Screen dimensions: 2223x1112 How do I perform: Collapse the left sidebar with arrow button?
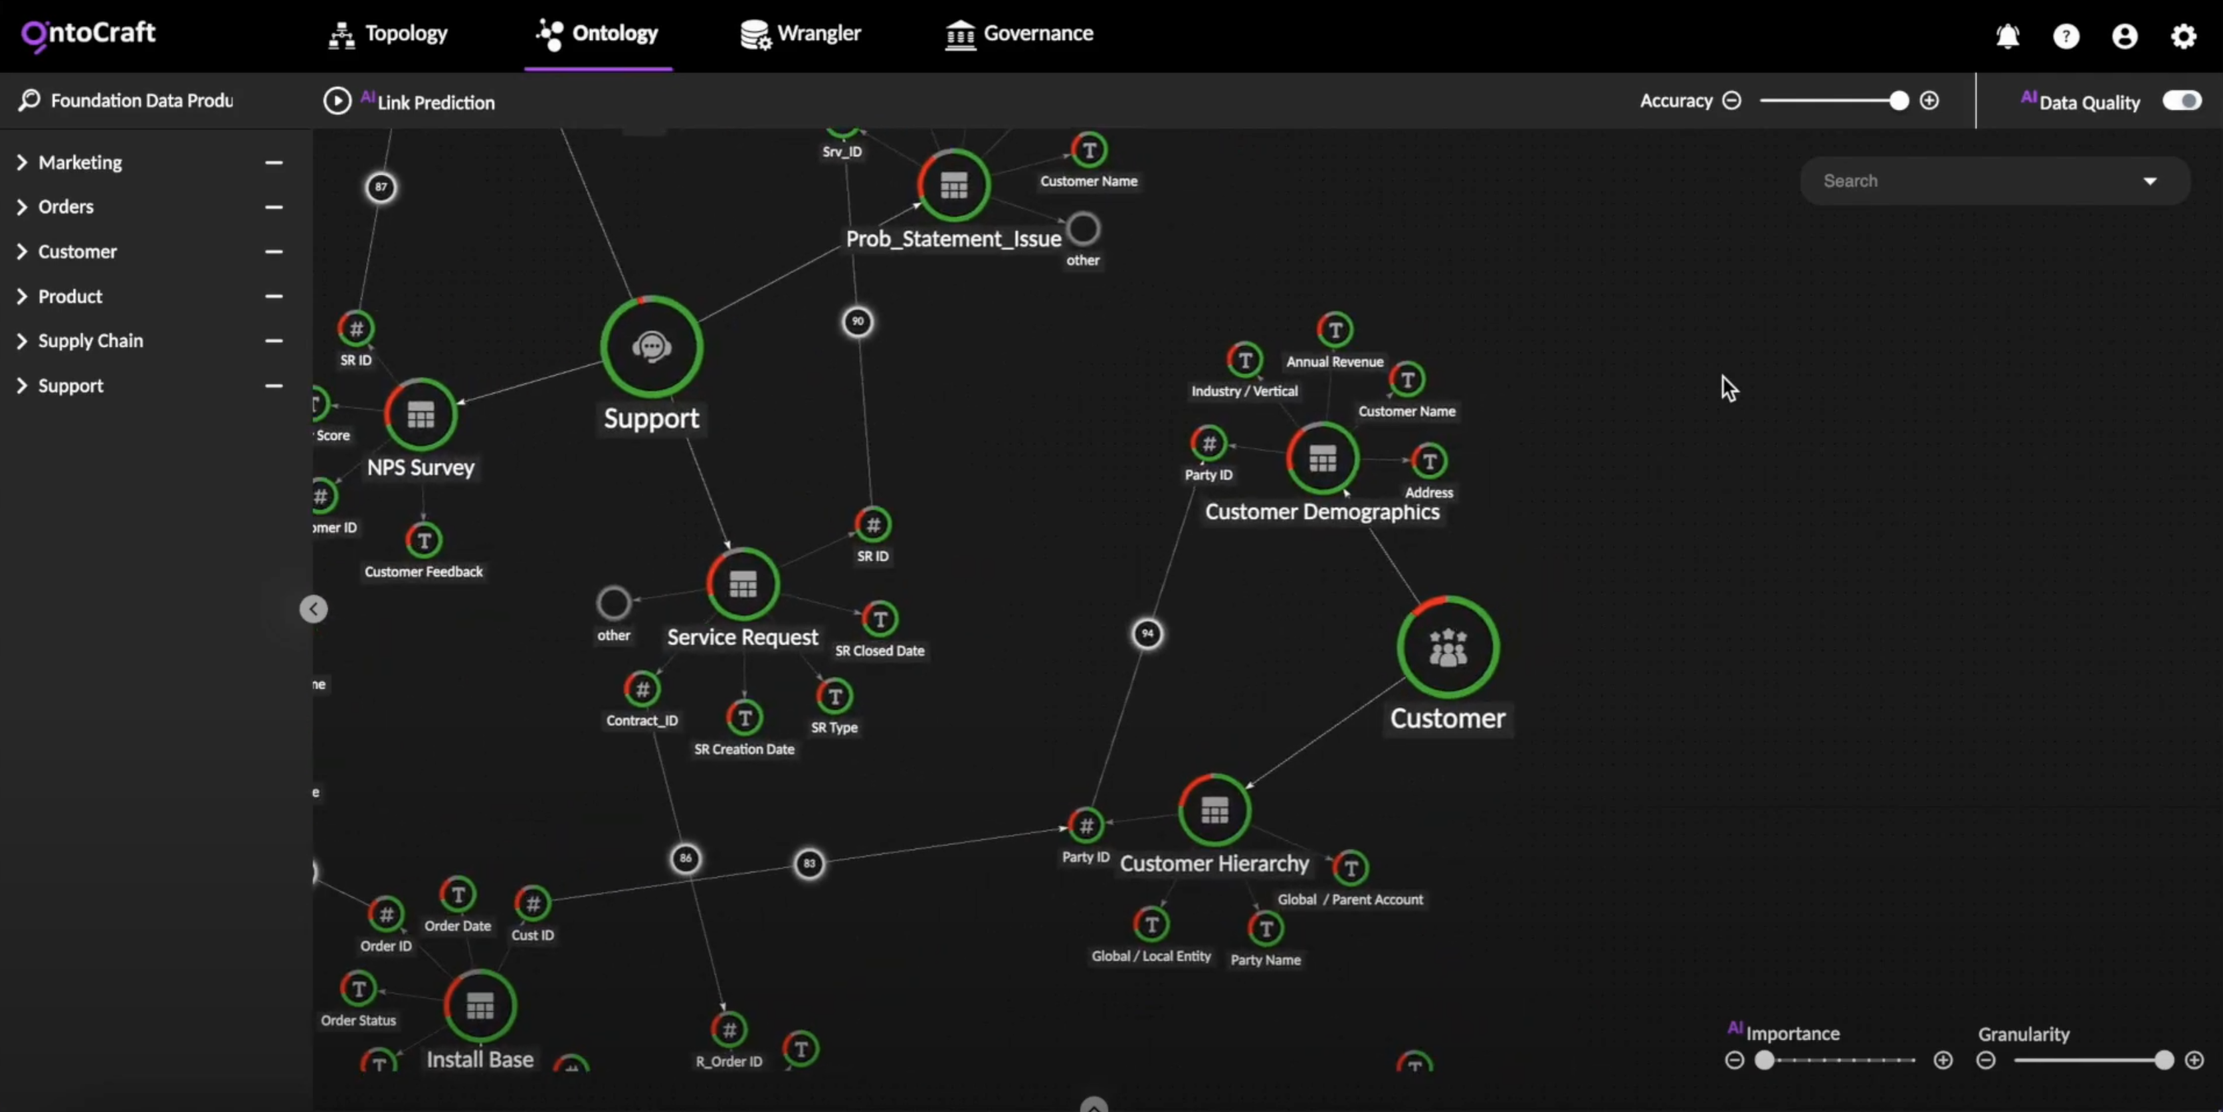[x=314, y=609]
